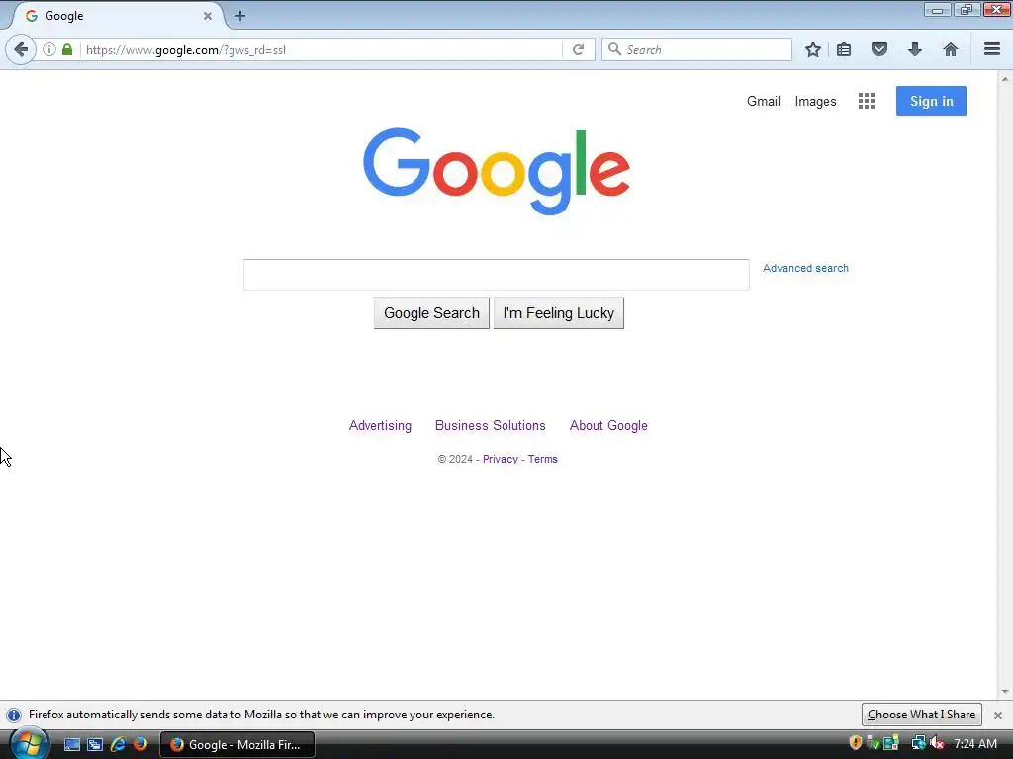Viewport: 1013px width, 759px height.
Task: Open the Privacy link
Action: 500,459
